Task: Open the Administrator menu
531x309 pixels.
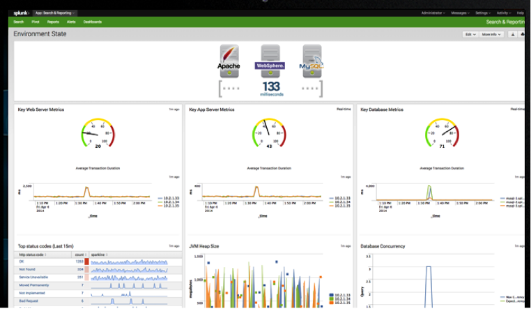Action: 433,13
